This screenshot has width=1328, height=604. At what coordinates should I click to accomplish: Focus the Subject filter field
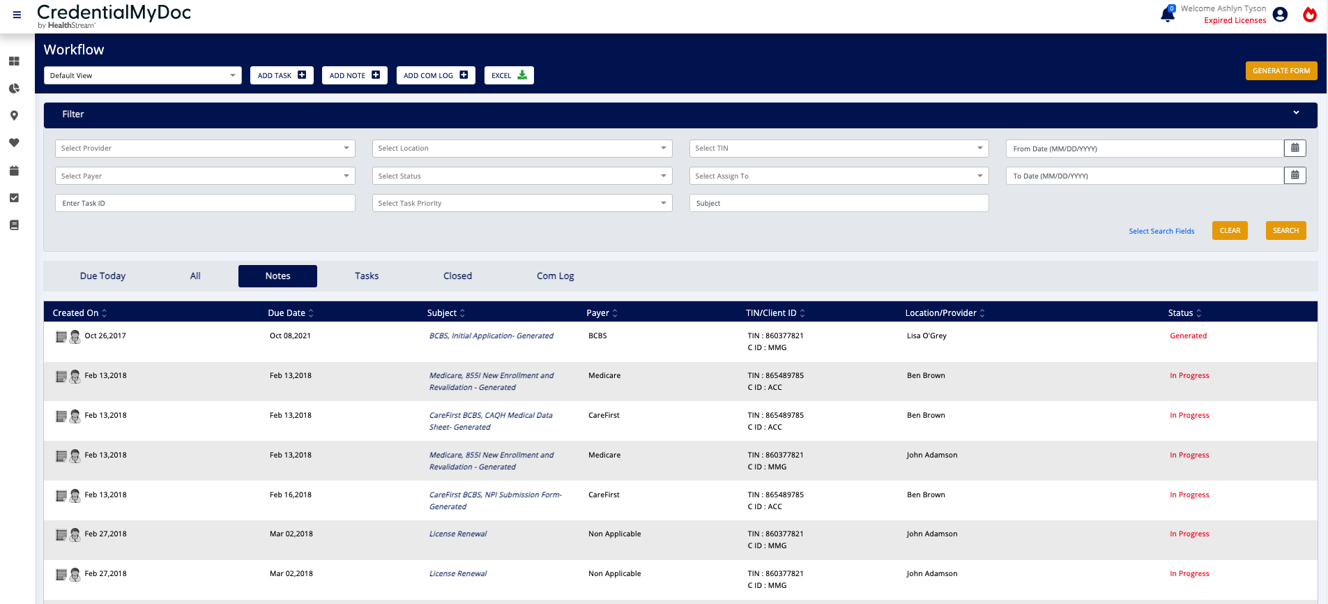pyautogui.click(x=839, y=203)
